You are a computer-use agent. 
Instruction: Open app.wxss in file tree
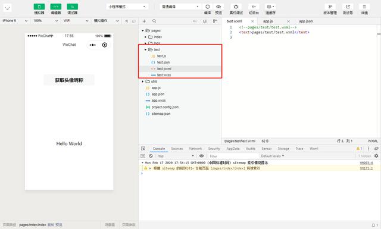point(158,101)
